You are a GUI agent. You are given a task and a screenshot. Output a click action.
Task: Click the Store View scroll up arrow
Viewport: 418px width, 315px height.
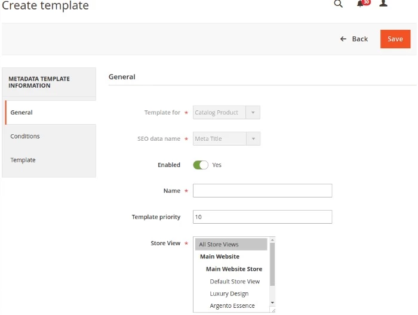(272, 240)
